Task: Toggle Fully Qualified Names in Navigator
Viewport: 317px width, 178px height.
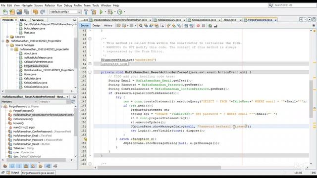Action: pos(41,166)
